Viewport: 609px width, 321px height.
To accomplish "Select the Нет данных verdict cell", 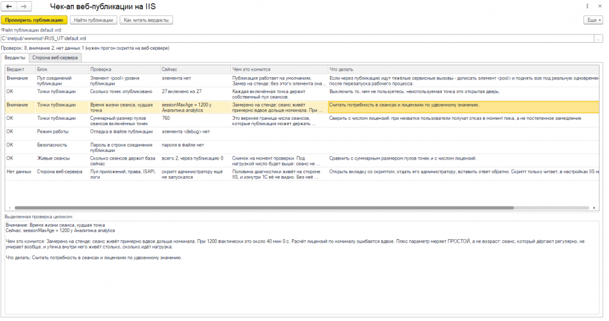I will tap(20, 174).
